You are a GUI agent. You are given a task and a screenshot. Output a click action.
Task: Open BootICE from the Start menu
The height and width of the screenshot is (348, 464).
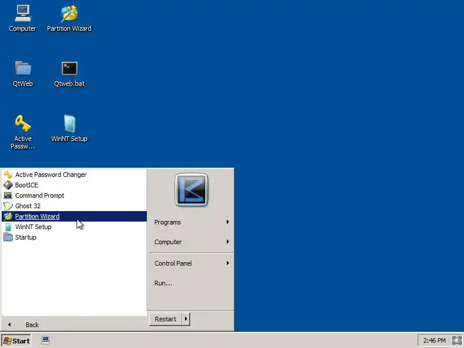pyautogui.click(x=74, y=185)
